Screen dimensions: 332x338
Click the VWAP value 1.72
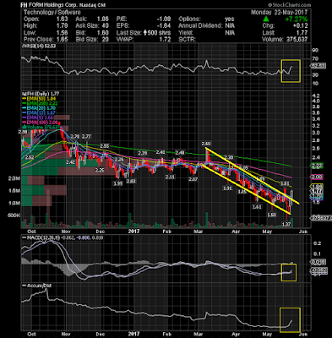(x=166, y=40)
